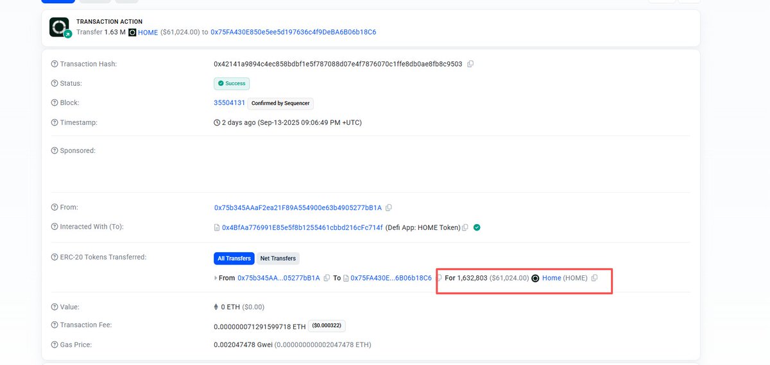770x365 pixels.
Task: Open shortened sender 0x75b345AA...05277bB1A in transfers
Action: pyautogui.click(x=278, y=278)
